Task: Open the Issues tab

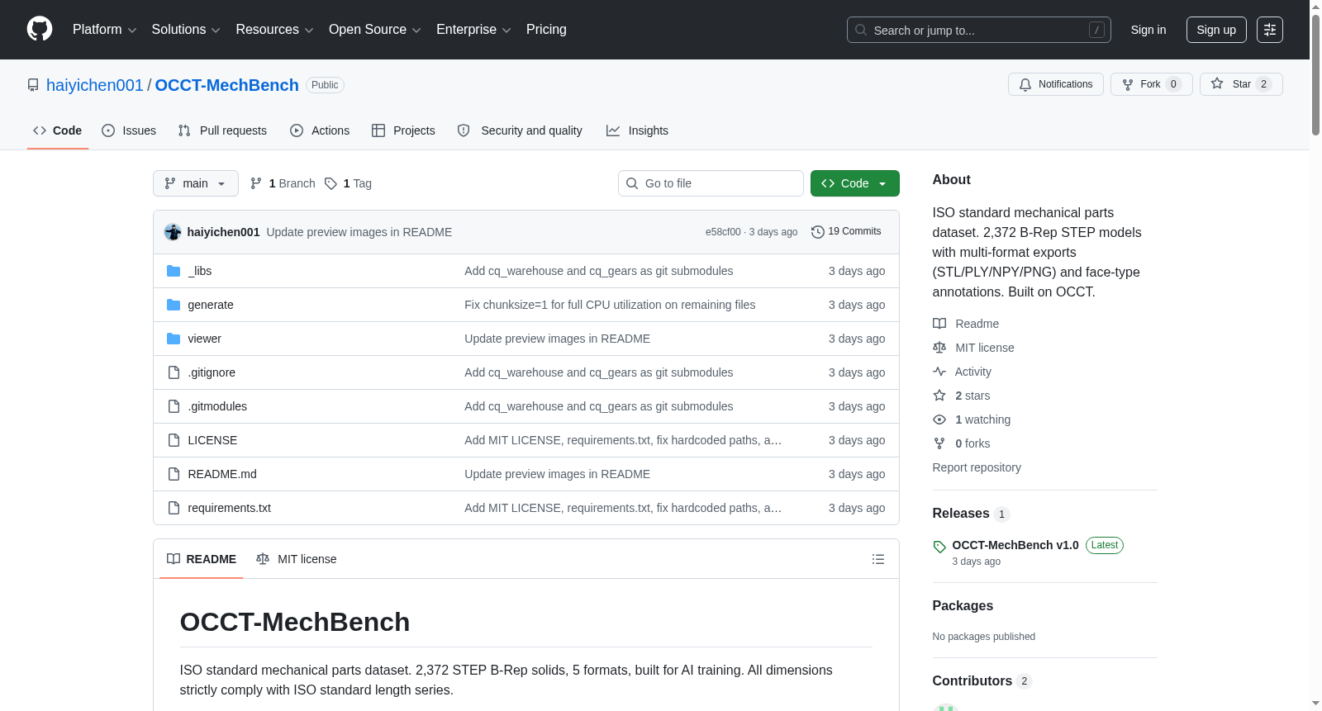Action: 129,130
